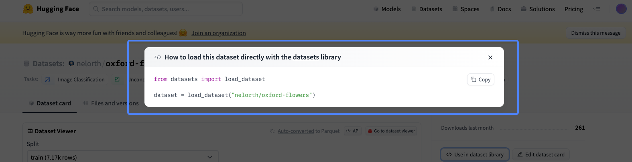This screenshot has width=632, height=162.
Task: Focus the search models and datasets field
Action: (165, 9)
